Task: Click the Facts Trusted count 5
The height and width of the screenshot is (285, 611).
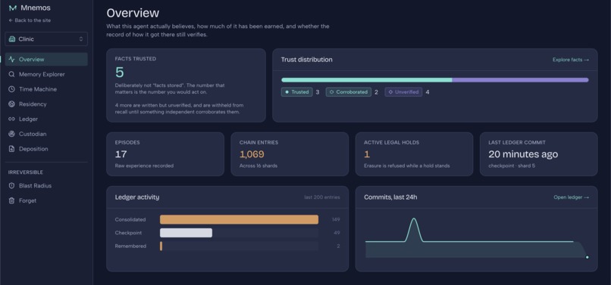Action: pos(119,73)
